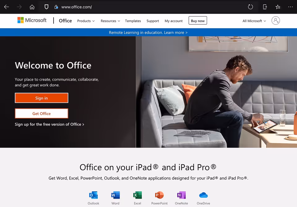The height and width of the screenshot is (207, 297).
Task: Open the Support nav item
Action: pos(153,21)
